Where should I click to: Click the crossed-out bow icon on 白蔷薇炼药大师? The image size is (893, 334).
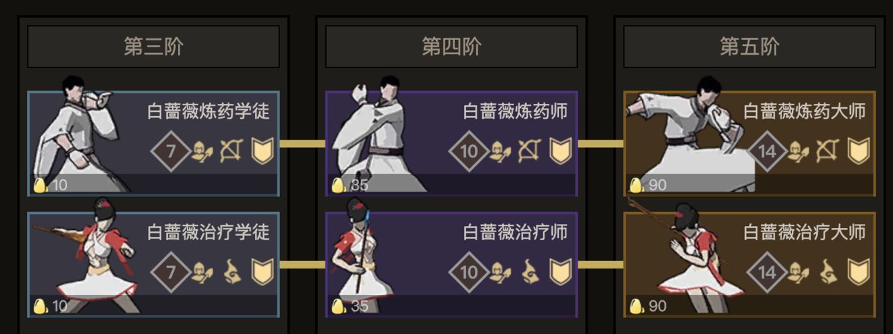827,151
